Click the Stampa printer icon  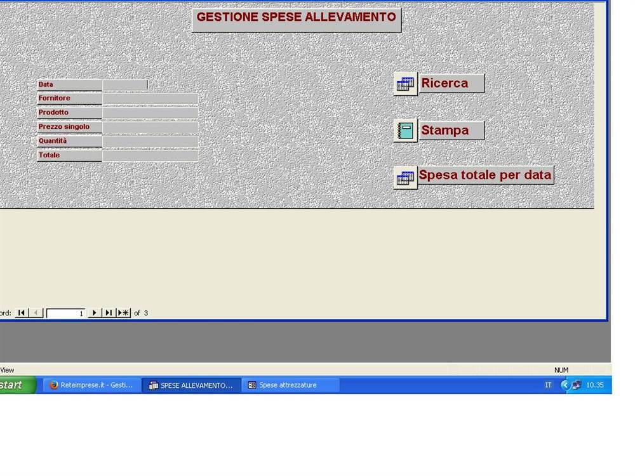click(x=404, y=129)
